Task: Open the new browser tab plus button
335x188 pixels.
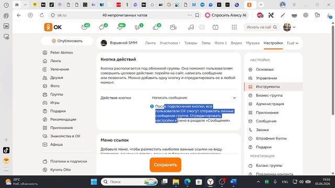Action: [x=261, y=5]
